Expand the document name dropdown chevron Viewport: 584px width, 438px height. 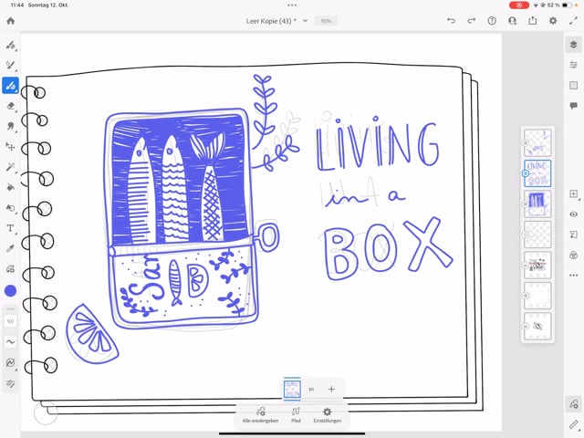[x=305, y=20]
